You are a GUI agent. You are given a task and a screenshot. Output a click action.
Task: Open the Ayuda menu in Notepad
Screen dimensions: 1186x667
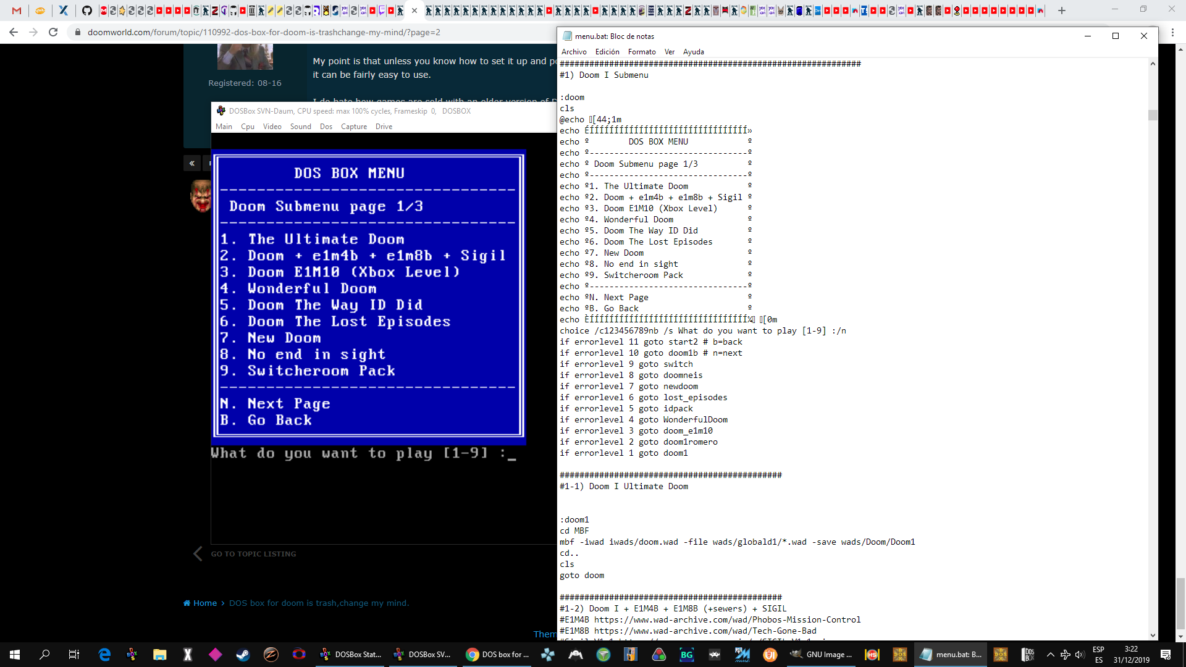coord(693,52)
